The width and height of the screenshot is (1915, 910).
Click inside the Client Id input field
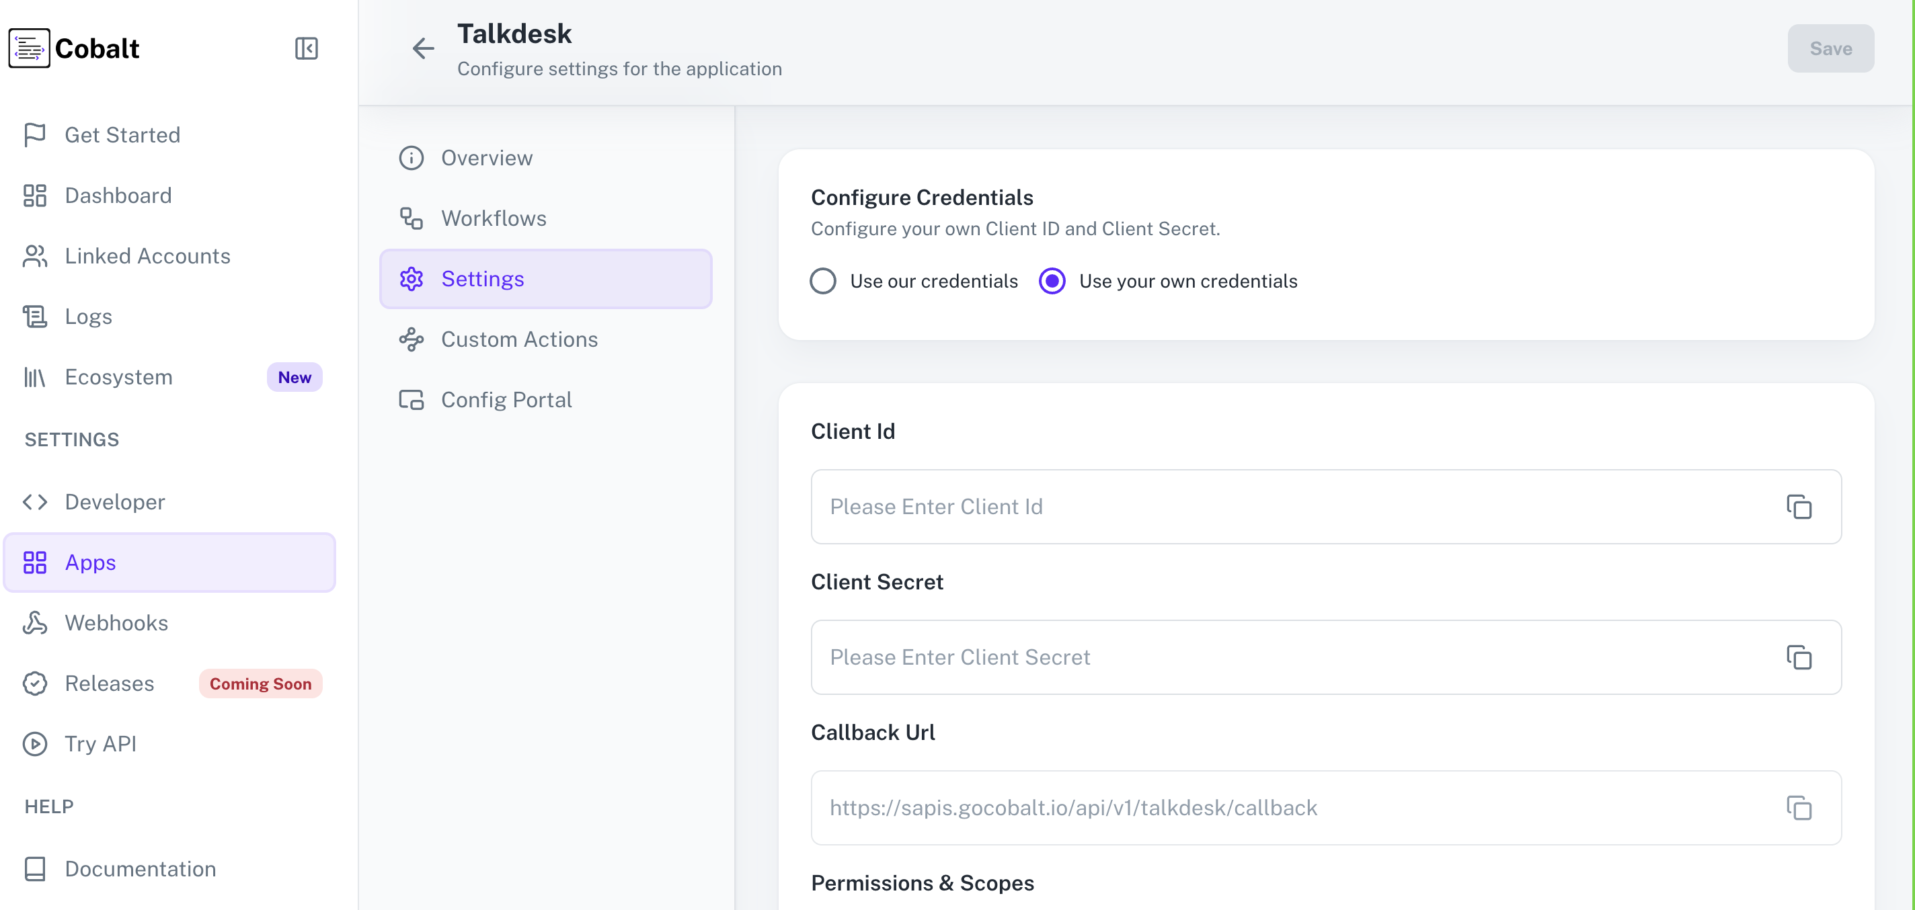point(1189,507)
